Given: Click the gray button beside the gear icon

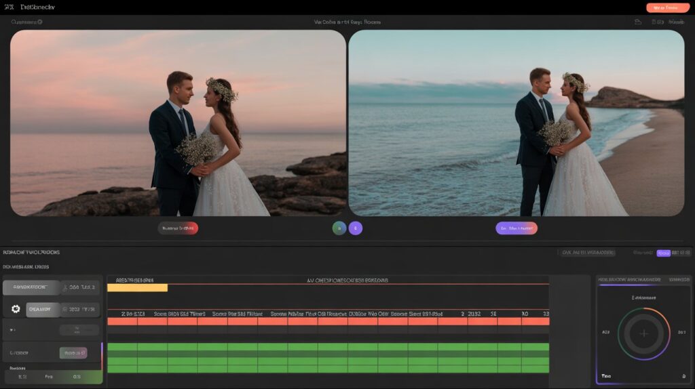Looking at the screenshot, I should pos(43,309).
